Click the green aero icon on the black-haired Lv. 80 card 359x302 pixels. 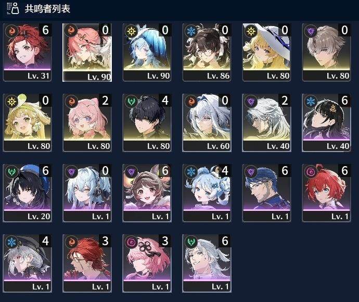tap(131, 101)
